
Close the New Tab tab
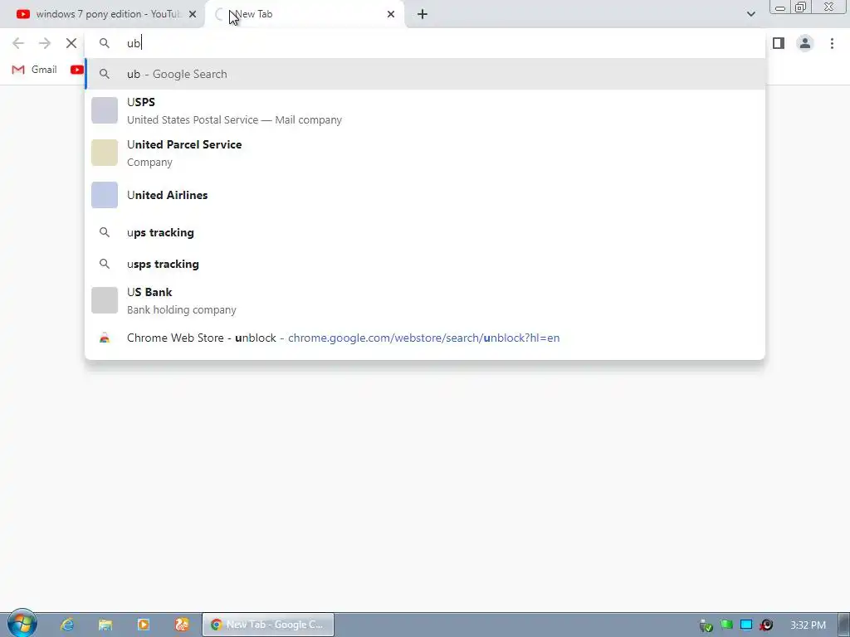[391, 15]
